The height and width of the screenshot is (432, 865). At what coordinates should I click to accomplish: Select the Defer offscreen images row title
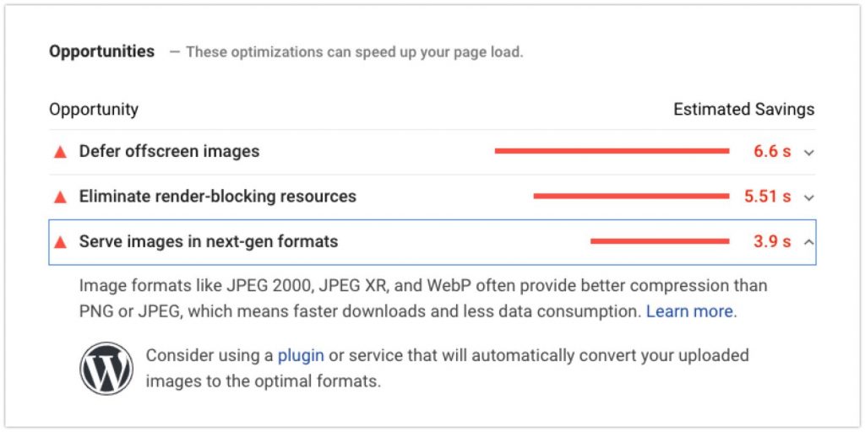click(169, 152)
